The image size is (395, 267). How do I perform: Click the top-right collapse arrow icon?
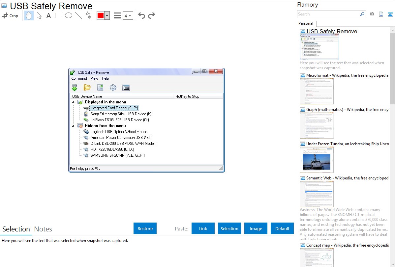click(390, 14)
